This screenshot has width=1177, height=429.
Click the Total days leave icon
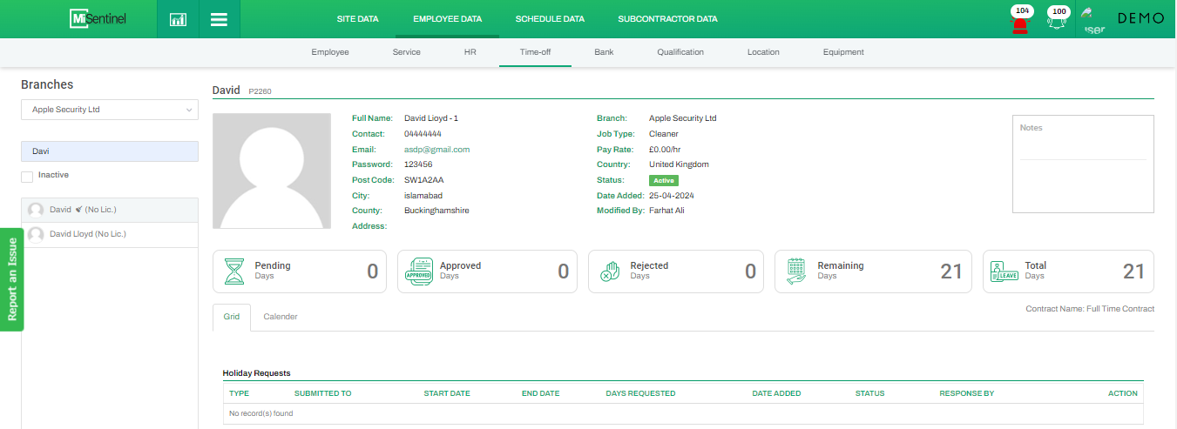click(x=1005, y=271)
